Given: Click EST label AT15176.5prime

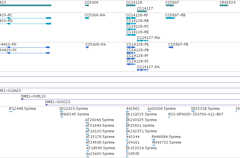Looking at the screenshot, I should coord(100,137).
